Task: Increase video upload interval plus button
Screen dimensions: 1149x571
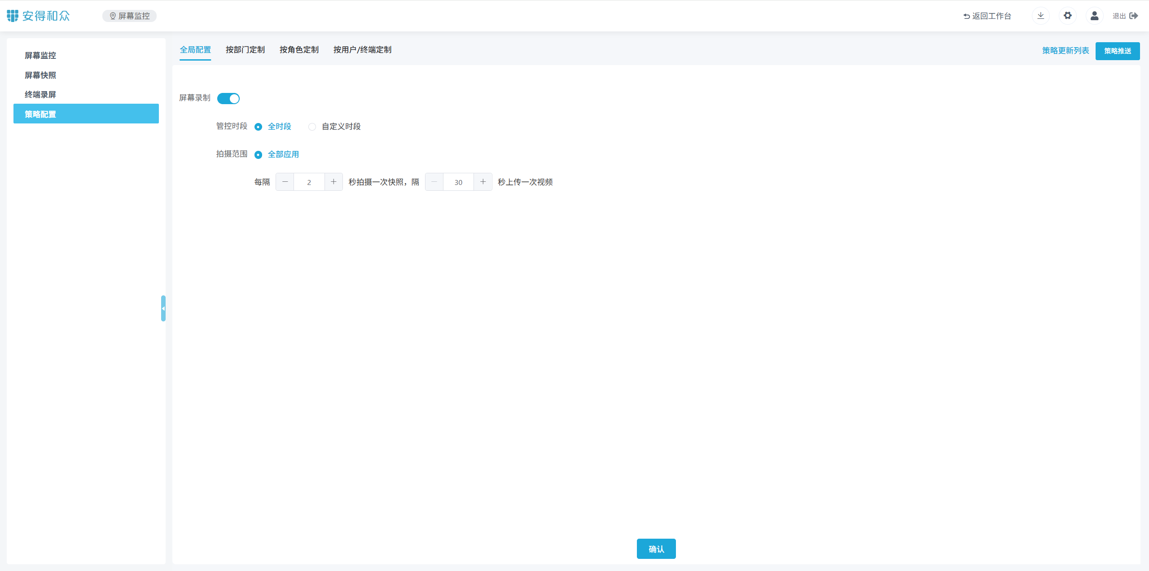Action: point(483,182)
